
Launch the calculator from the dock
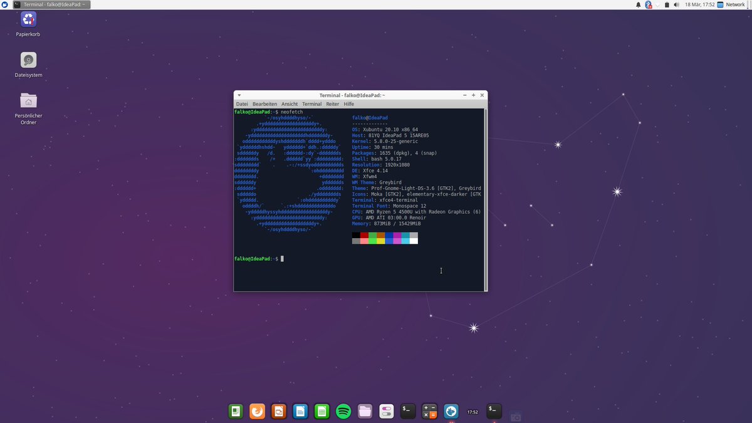[x=429, y=411]
